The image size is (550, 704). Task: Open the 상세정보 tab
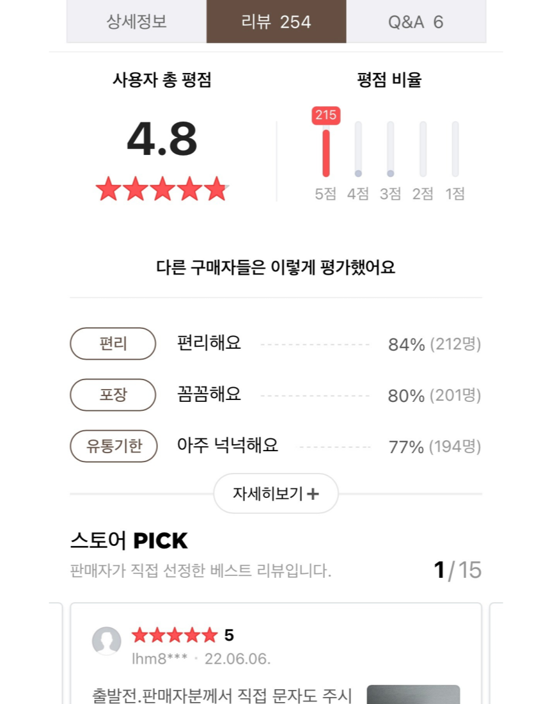pos(136,22)
